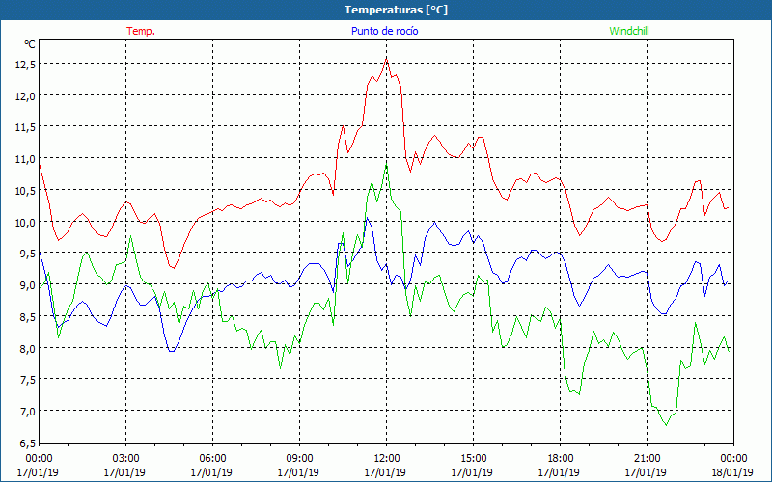Screen dimensions: 772x482
Task: Click the 12,5 y-axis value
Action: point(26,64)
